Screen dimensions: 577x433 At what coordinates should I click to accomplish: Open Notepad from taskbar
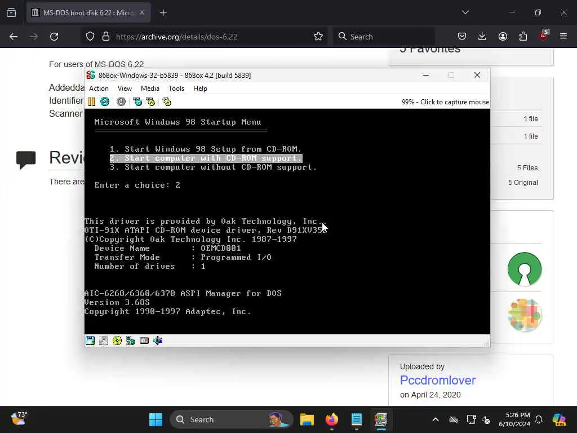coord(356,419)
